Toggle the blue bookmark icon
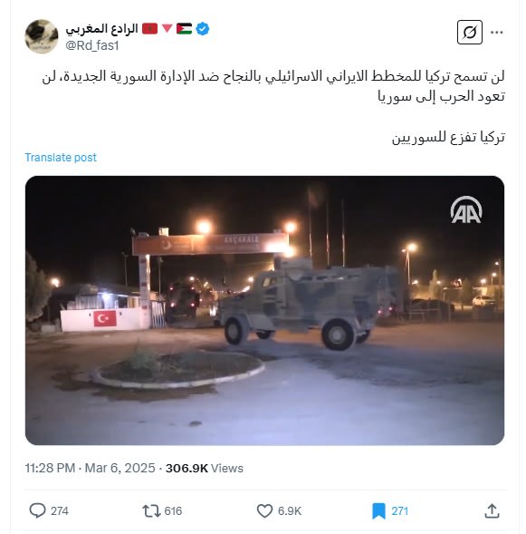The image size is (526, 534). tap(378, 511)
